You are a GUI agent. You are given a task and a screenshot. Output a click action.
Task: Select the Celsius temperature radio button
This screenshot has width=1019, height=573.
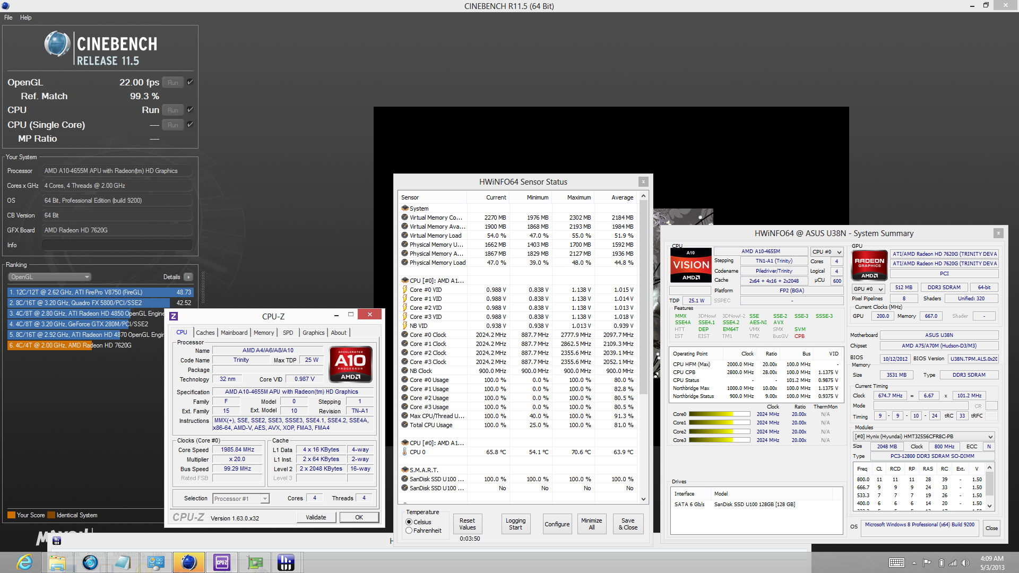pos(409,522)
